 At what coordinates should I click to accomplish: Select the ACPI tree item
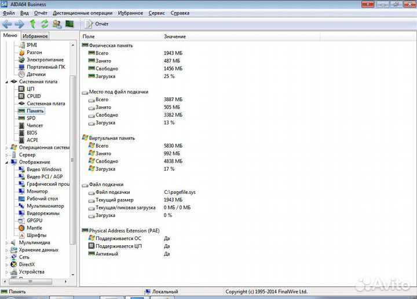[x=32, y=140]
